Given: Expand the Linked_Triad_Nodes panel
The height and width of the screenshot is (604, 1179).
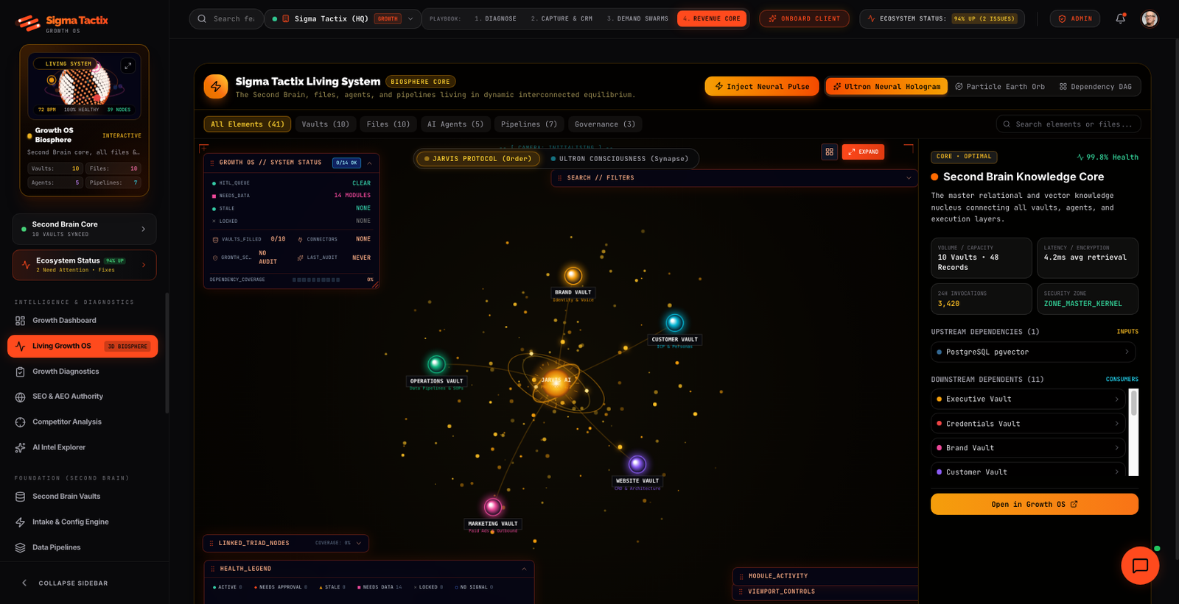Looking at the screenshot, I should (x=359, y=543).
